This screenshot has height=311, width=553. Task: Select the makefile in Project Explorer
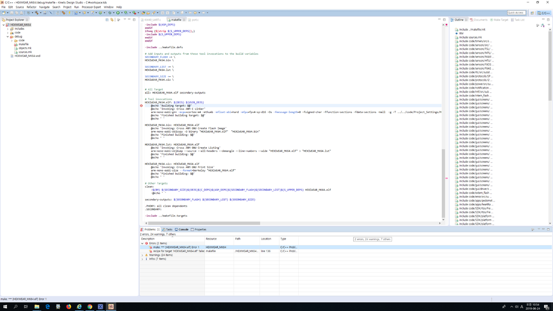pos(24,44)
